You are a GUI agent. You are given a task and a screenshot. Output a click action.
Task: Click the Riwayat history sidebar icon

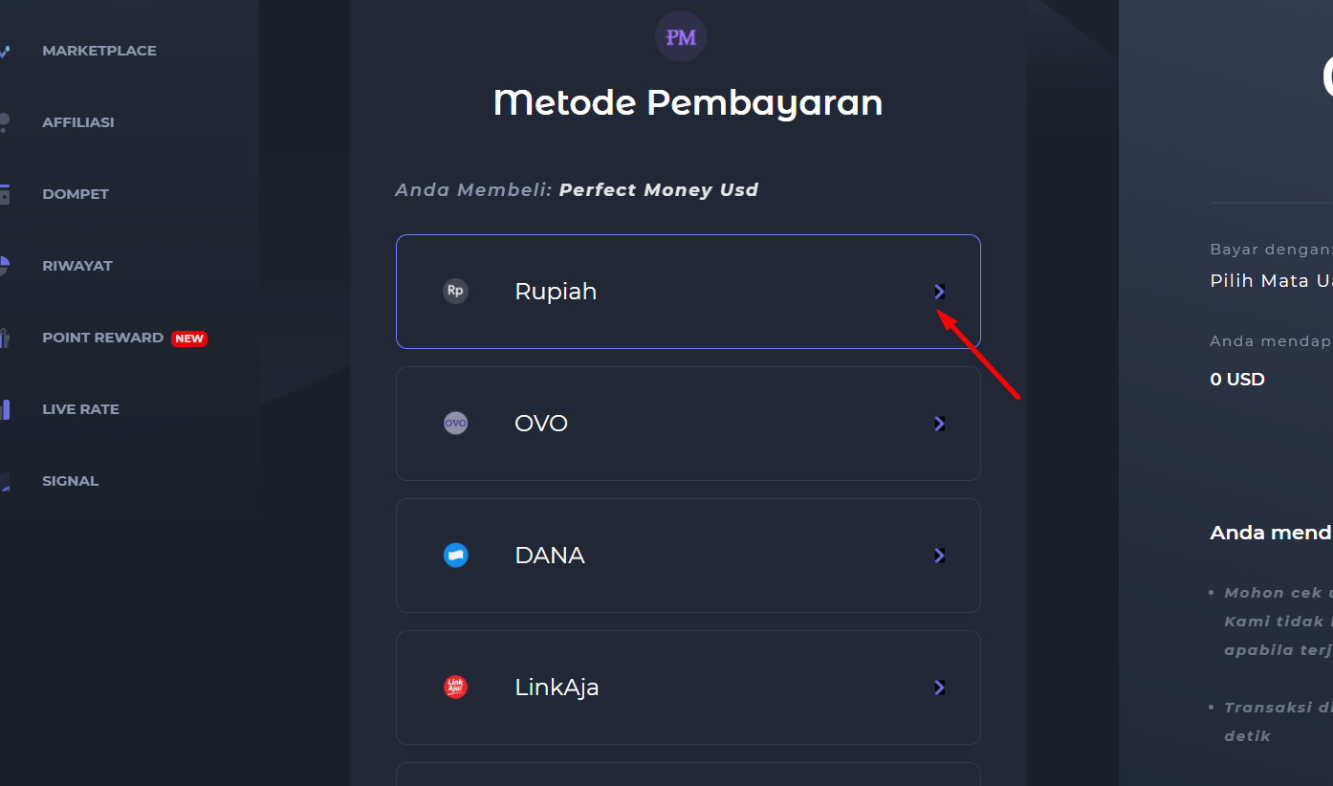(x=4, y=266)
